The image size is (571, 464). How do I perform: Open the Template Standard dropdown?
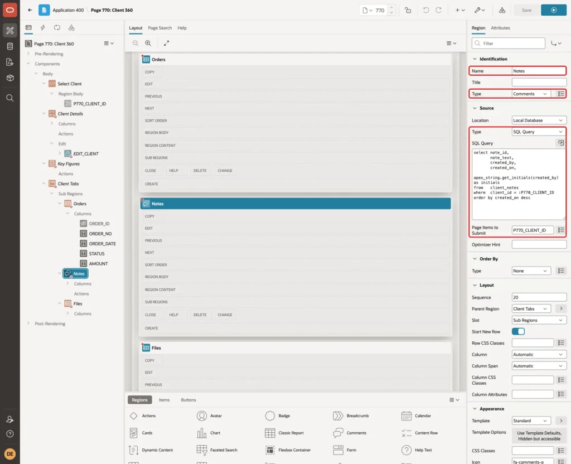[531, 420]
